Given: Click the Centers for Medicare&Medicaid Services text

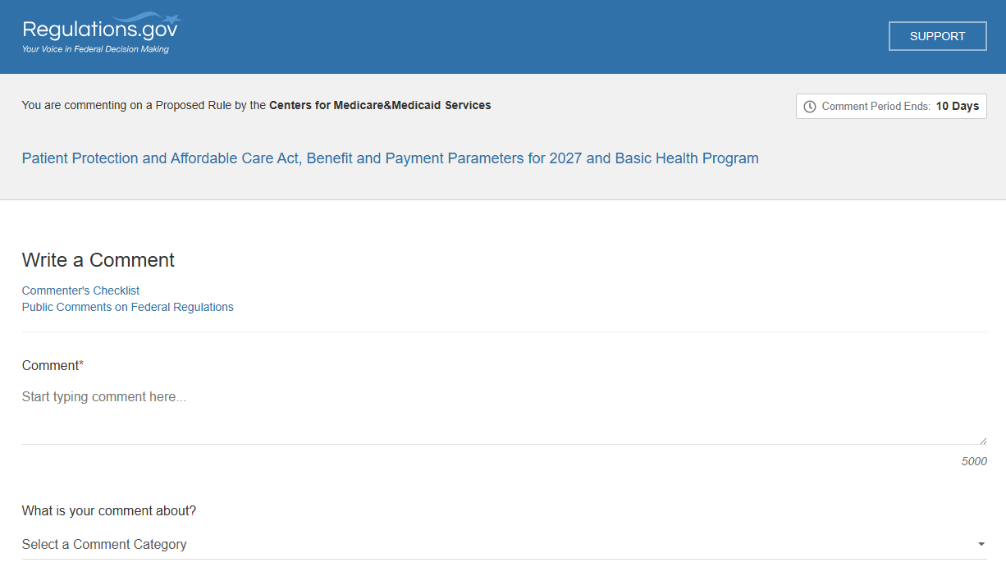Looking at the screenshot, I should pos(380,105).
